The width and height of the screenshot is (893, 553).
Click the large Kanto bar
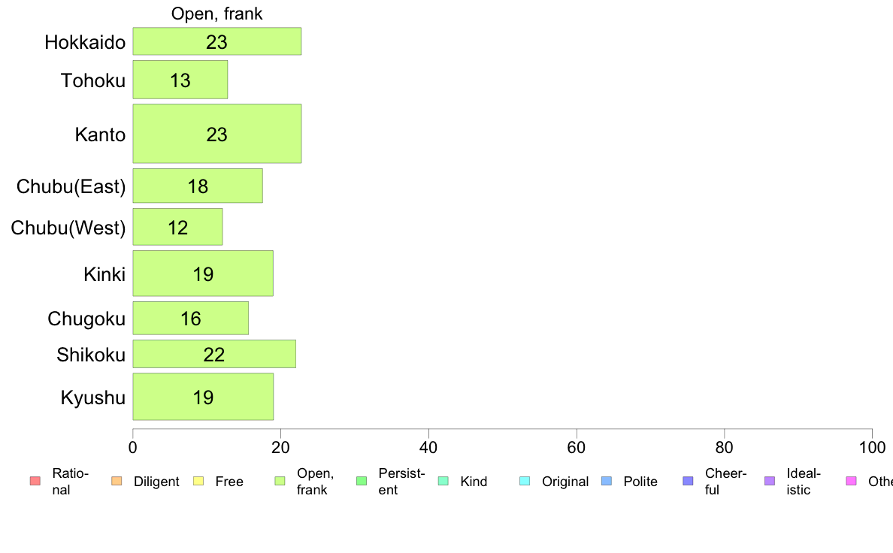tap(217, 134)
